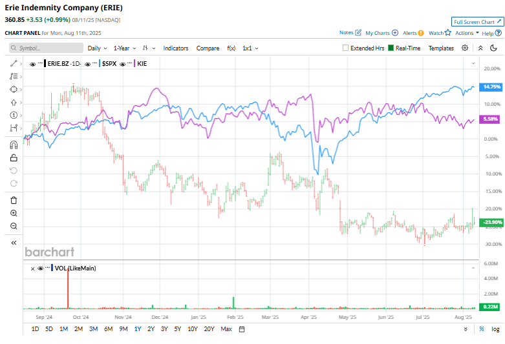This screenshot has height=344, width=505.
Task: Remove the VOL indicator pane
Action: click(x=32, y=268)
